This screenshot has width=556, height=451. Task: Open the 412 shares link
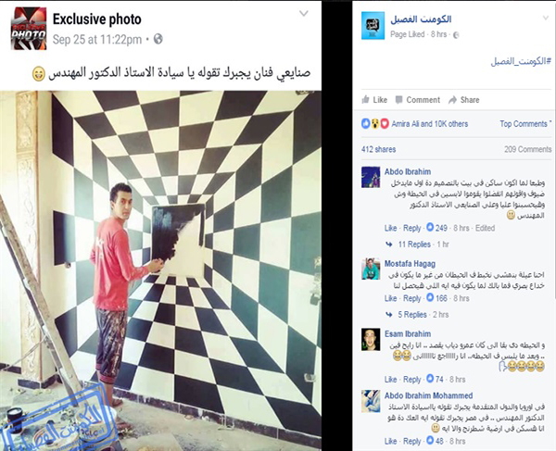pos(378,149)
